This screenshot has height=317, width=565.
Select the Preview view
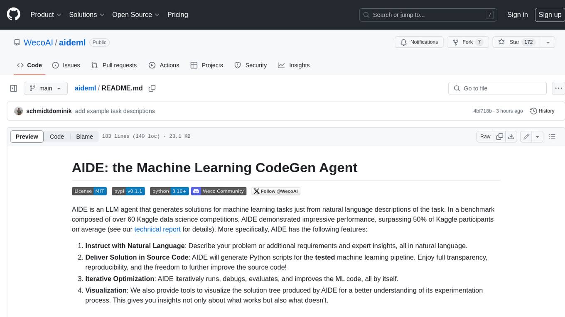[x=27, y=137]
